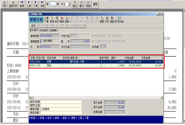Jump to 末頁 last page

click(x=42, y=4)
